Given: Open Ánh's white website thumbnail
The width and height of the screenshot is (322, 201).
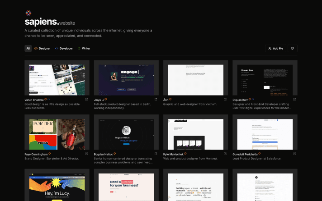Looking at the screenshot, I should click(x=195, y=78).
